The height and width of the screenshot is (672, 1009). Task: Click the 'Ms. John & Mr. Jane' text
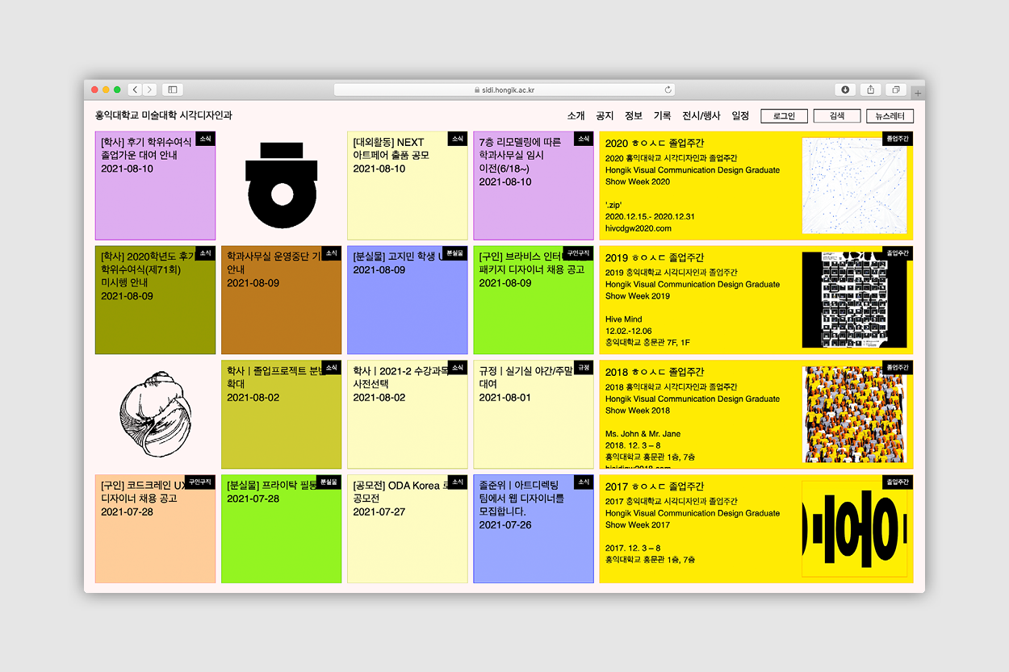(643, 434)
